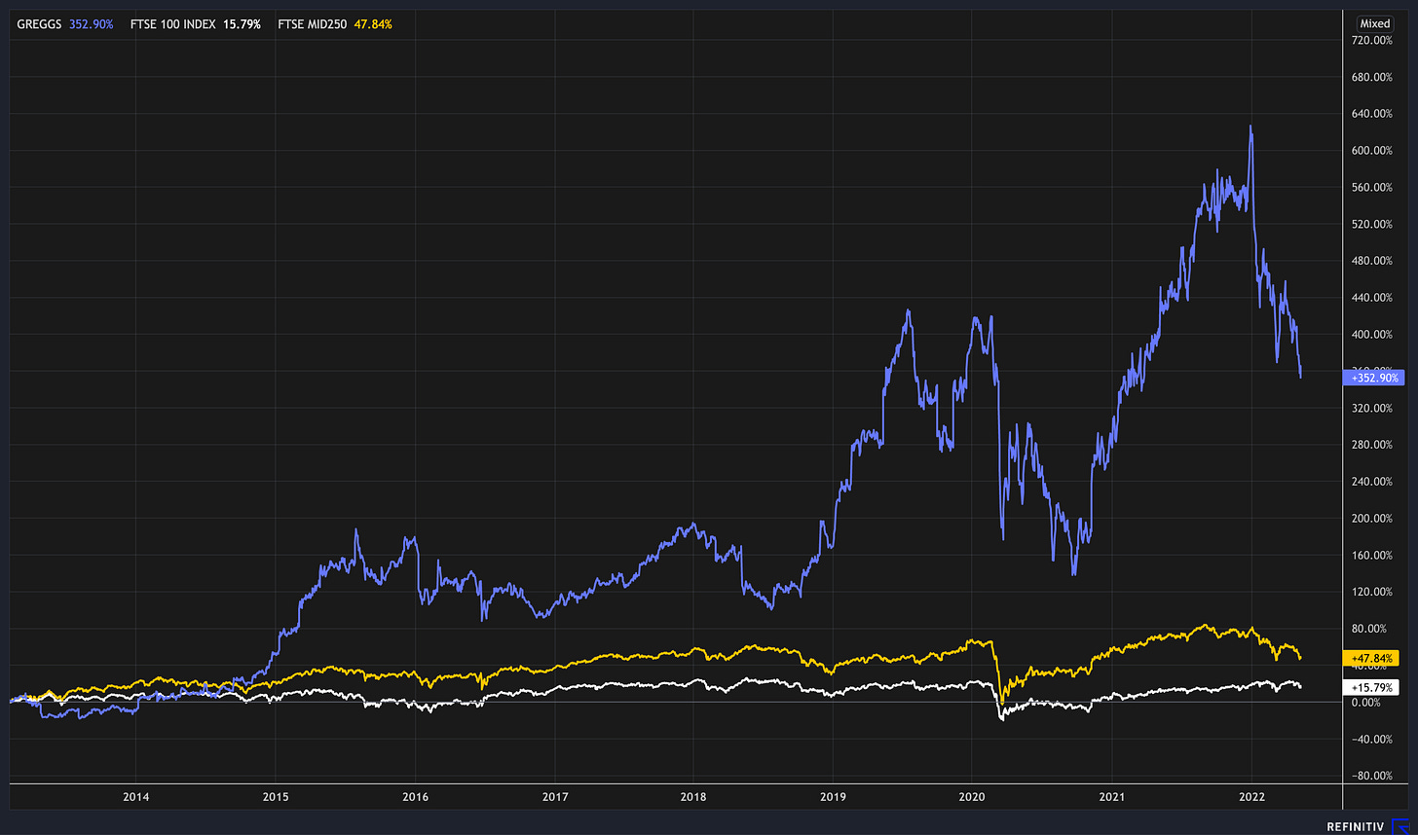Click the 280.00% axis label
The height and width of the screenshot is (835, 1418).
[x=1370, y=445]
